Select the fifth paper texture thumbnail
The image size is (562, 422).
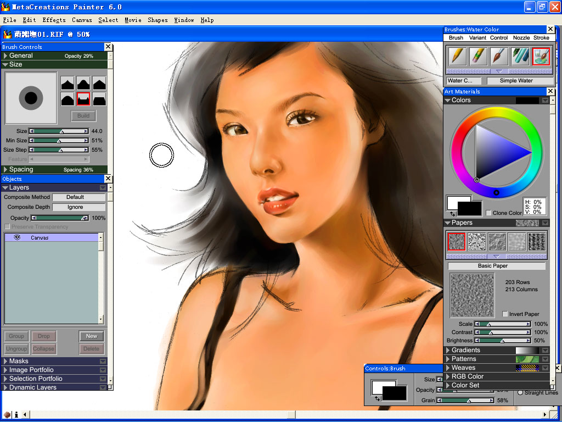click(537, 242)
